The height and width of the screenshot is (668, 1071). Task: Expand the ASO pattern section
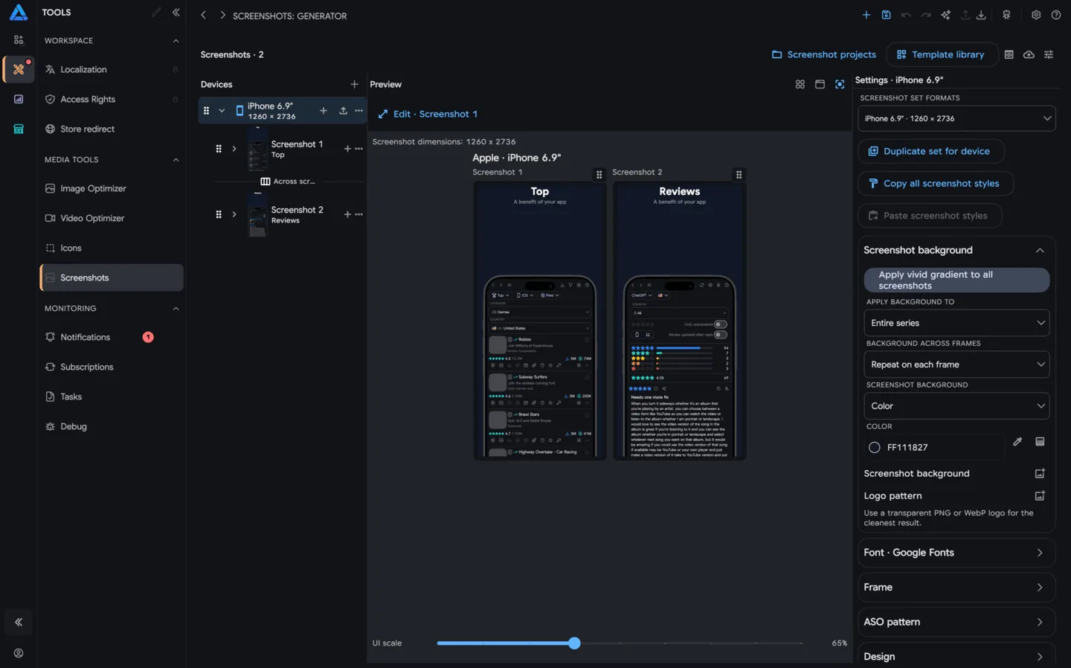click(956, 622)
